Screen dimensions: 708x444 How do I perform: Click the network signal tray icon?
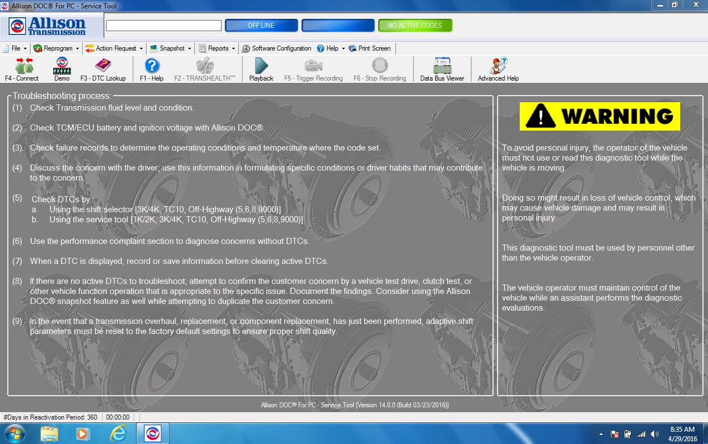pos(641,434)
